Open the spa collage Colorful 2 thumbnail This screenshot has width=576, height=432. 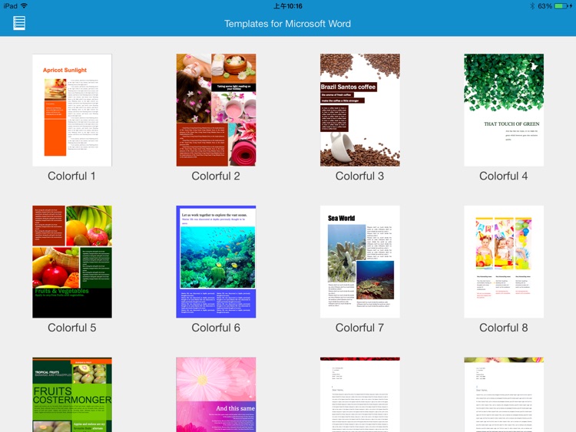(216, 110)
